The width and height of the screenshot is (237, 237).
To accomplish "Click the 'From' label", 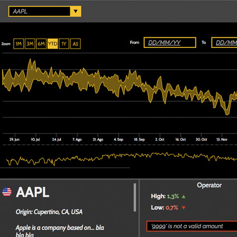I will click(134, 43).
